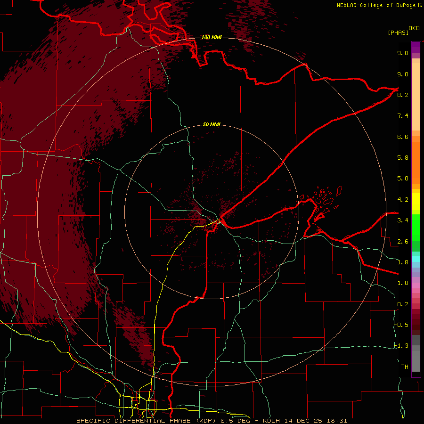Click the 50 NMI range ring label
This screenshot has width=424, height=424.
[212, 125]
